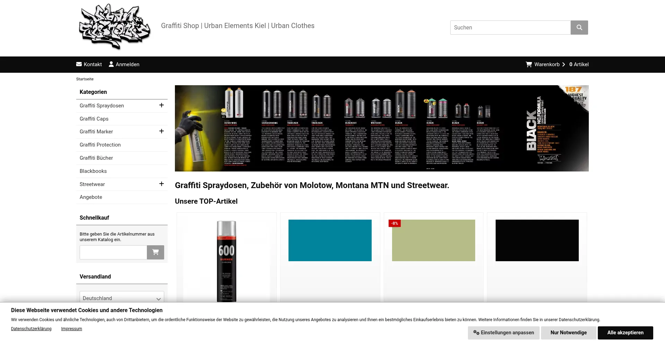Click the search magnifier button
665x344 pixels.
(x=579, y=27)
